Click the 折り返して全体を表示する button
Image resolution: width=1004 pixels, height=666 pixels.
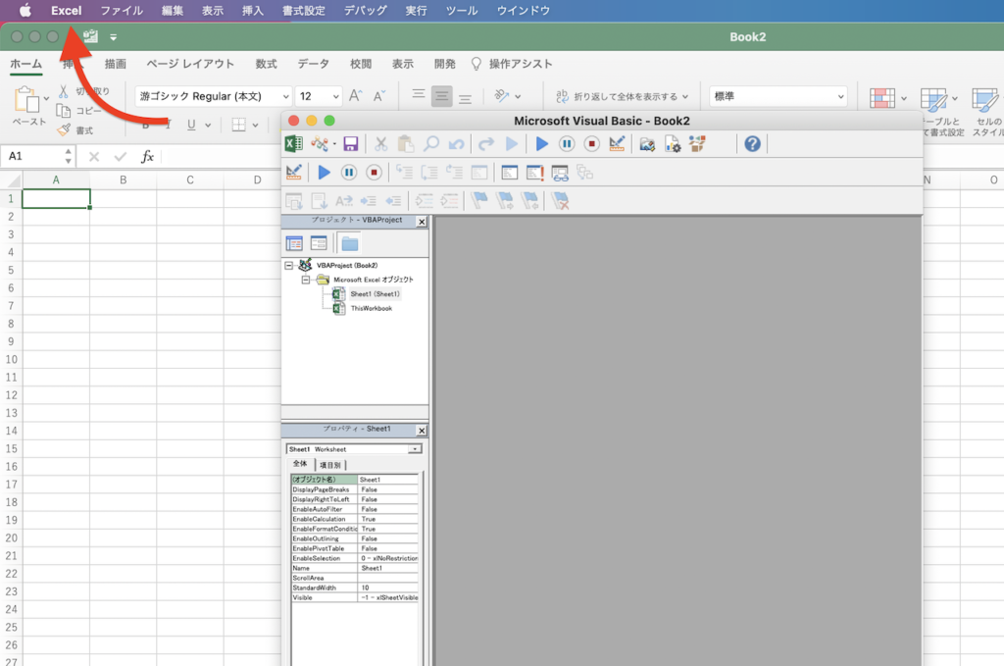point(622,96)
